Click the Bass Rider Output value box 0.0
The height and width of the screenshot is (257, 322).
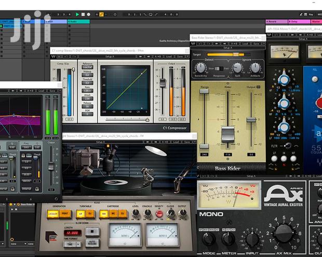(x=251, y=154)
